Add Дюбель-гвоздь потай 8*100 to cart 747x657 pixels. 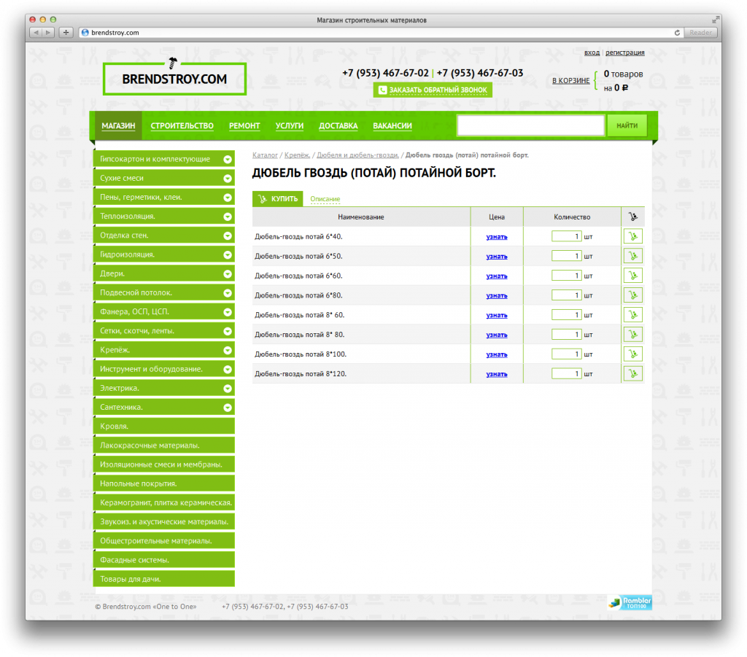[x=632, y=354]
